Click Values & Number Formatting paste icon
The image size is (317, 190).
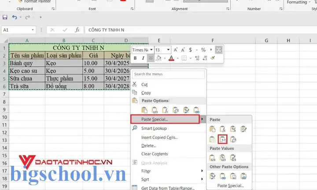[223, 158]
